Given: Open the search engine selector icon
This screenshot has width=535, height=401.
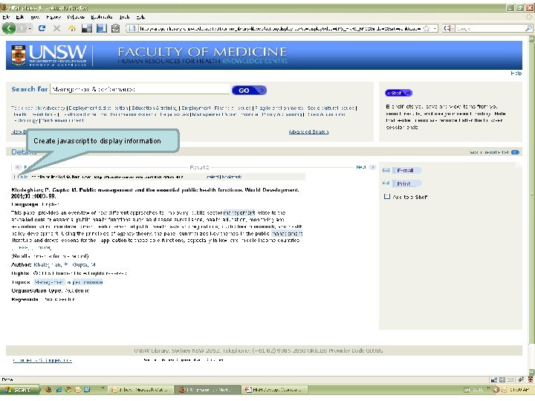Looking at the screenshot, I should tap(449, 29).
